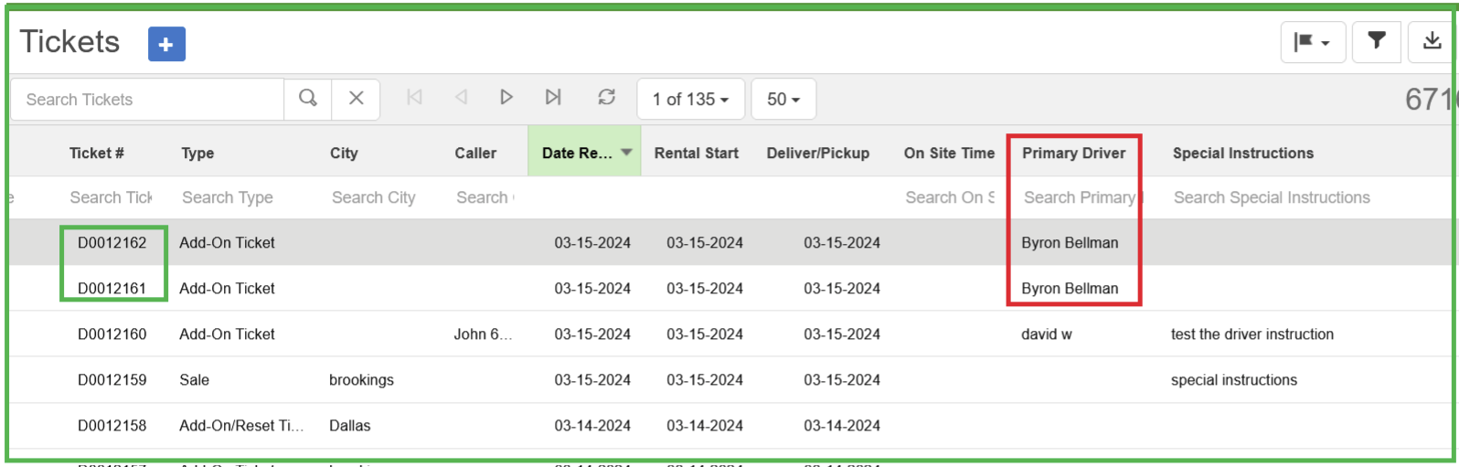Open the filter funnel button
1459x467 pixels.
tap(1376, 41)
